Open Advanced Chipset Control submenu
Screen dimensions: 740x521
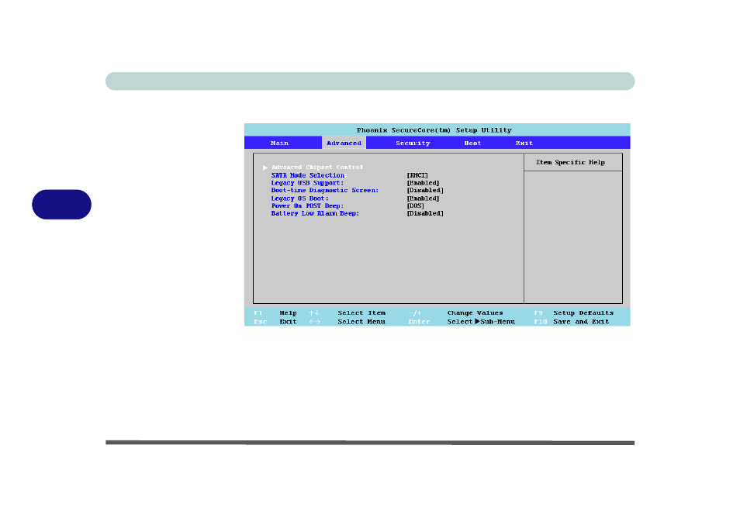coord(317,167)
